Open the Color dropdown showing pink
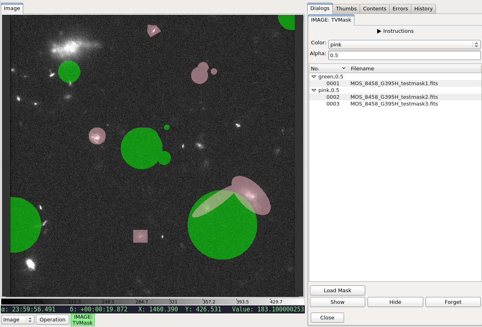482x327 pixels. (x=404, y=44)
